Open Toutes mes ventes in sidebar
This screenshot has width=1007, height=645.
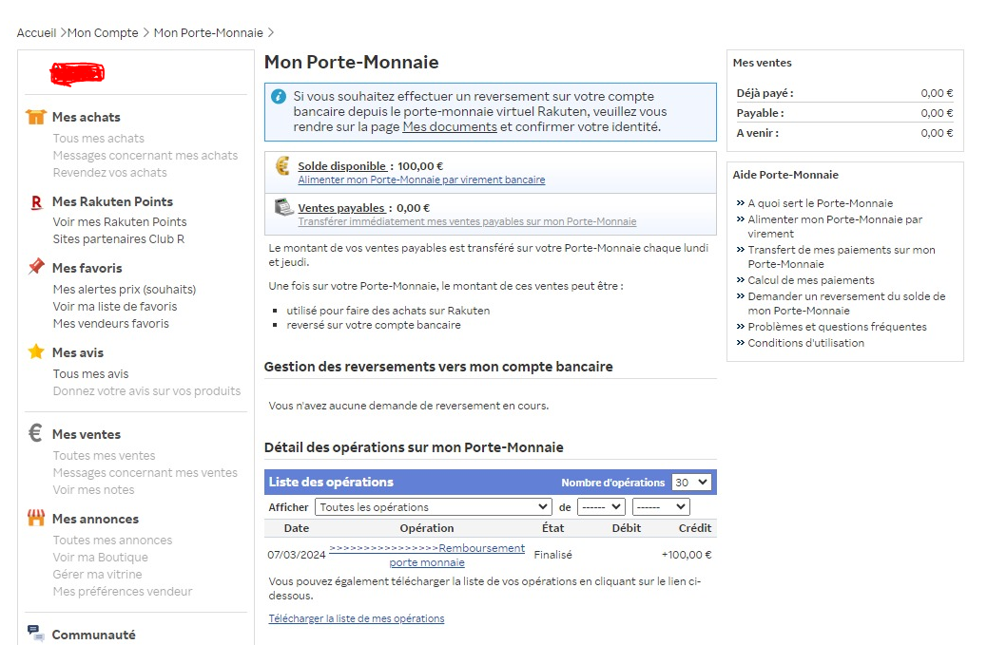(104, 456)
